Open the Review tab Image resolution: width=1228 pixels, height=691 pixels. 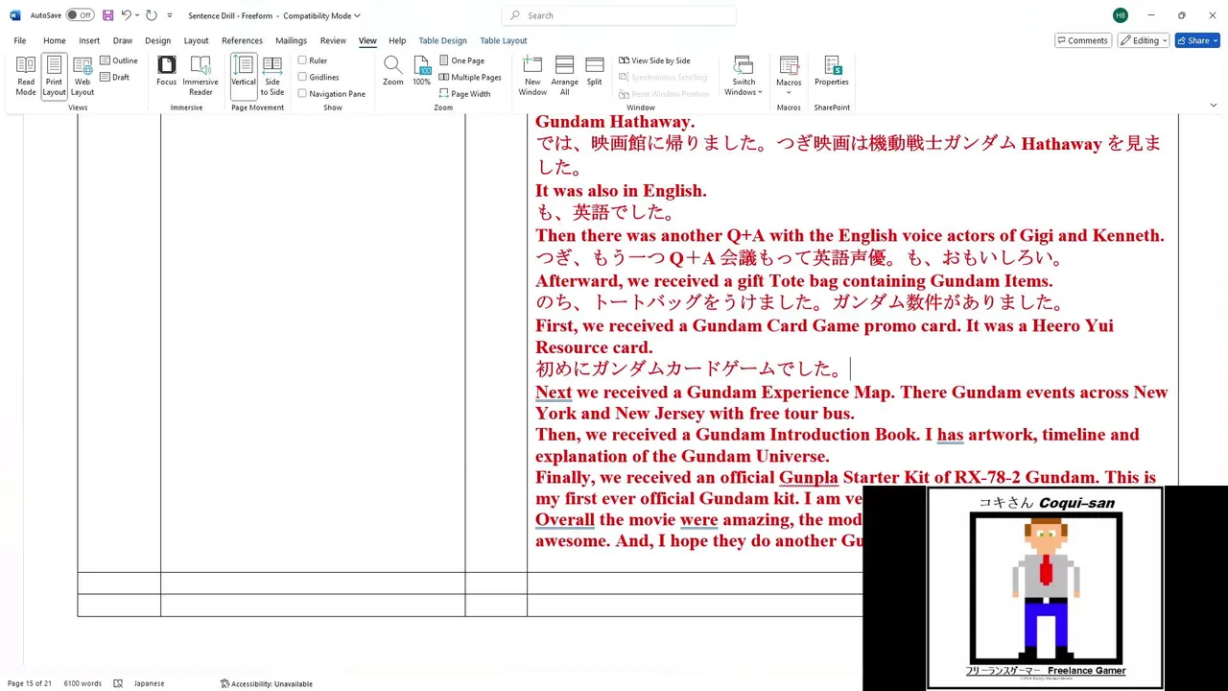click(x=333, y=40)
